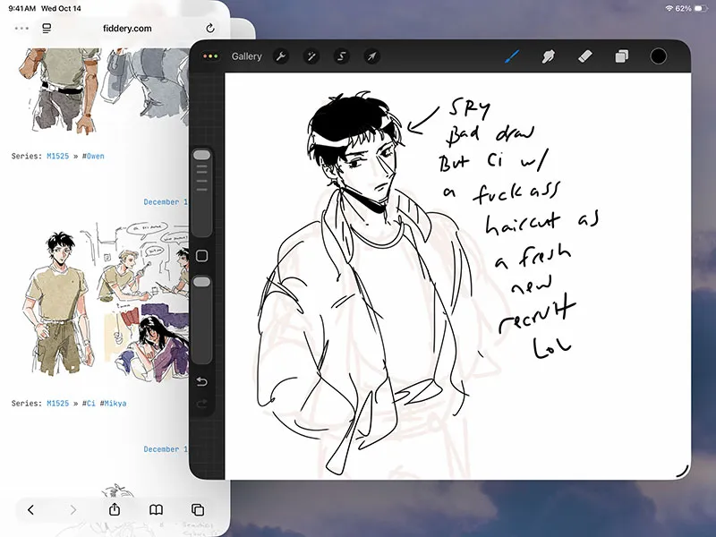
Task: Redo the stroke in Procreate sidebar
Action: 202,404
